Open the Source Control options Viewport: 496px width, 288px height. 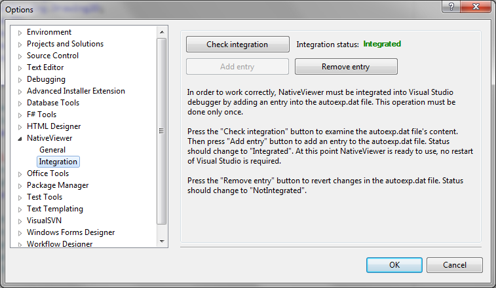pyautogui.click(x=52, y=56)
